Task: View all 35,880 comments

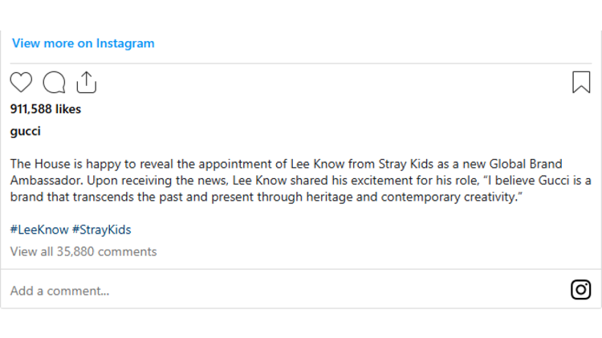Action: coord(83,251)
